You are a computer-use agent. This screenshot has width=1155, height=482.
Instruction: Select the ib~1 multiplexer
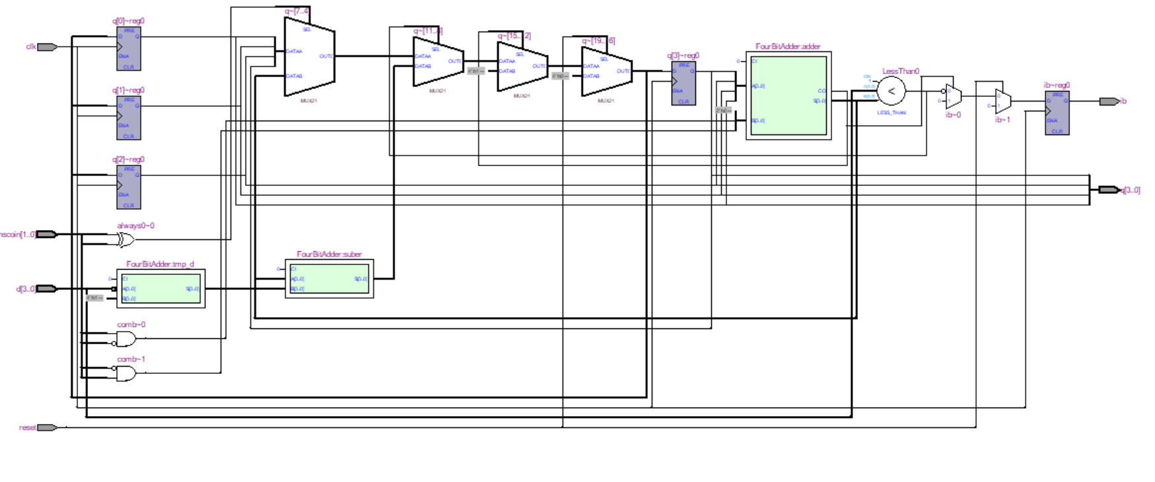(x=1002, y=102)
